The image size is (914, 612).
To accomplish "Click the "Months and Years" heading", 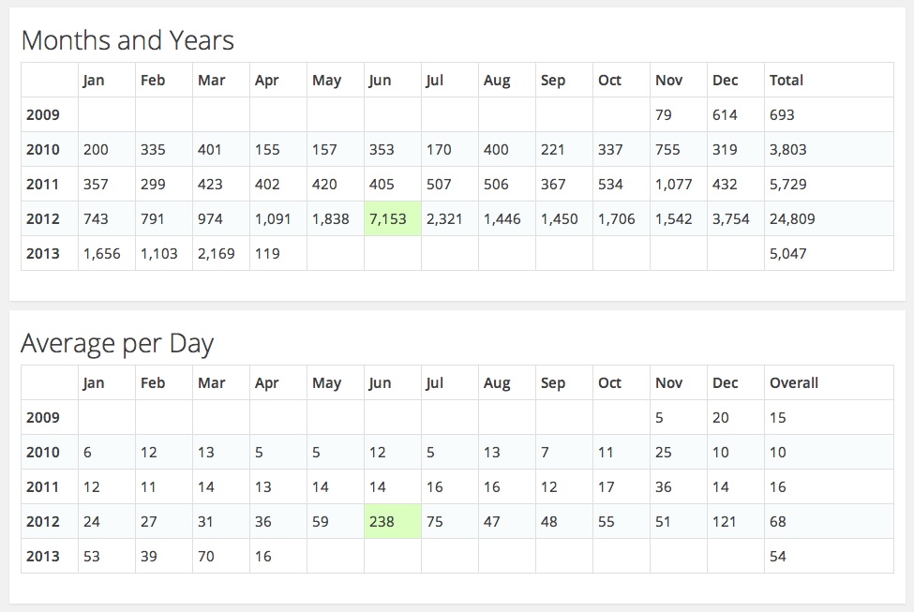I will (127, 41).
